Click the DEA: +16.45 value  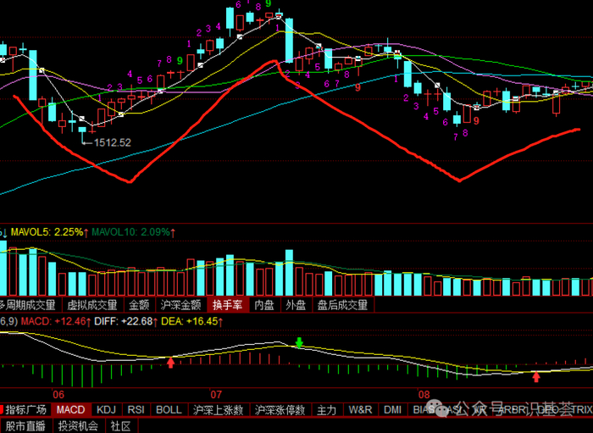pos(190,321)
